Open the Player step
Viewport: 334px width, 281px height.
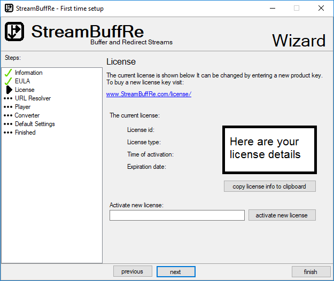click(x=22, y=107)
